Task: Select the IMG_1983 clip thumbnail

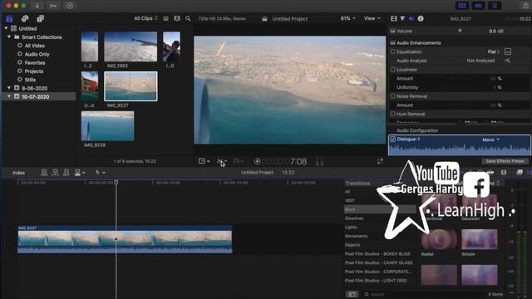Action: (x=131, y=47)
